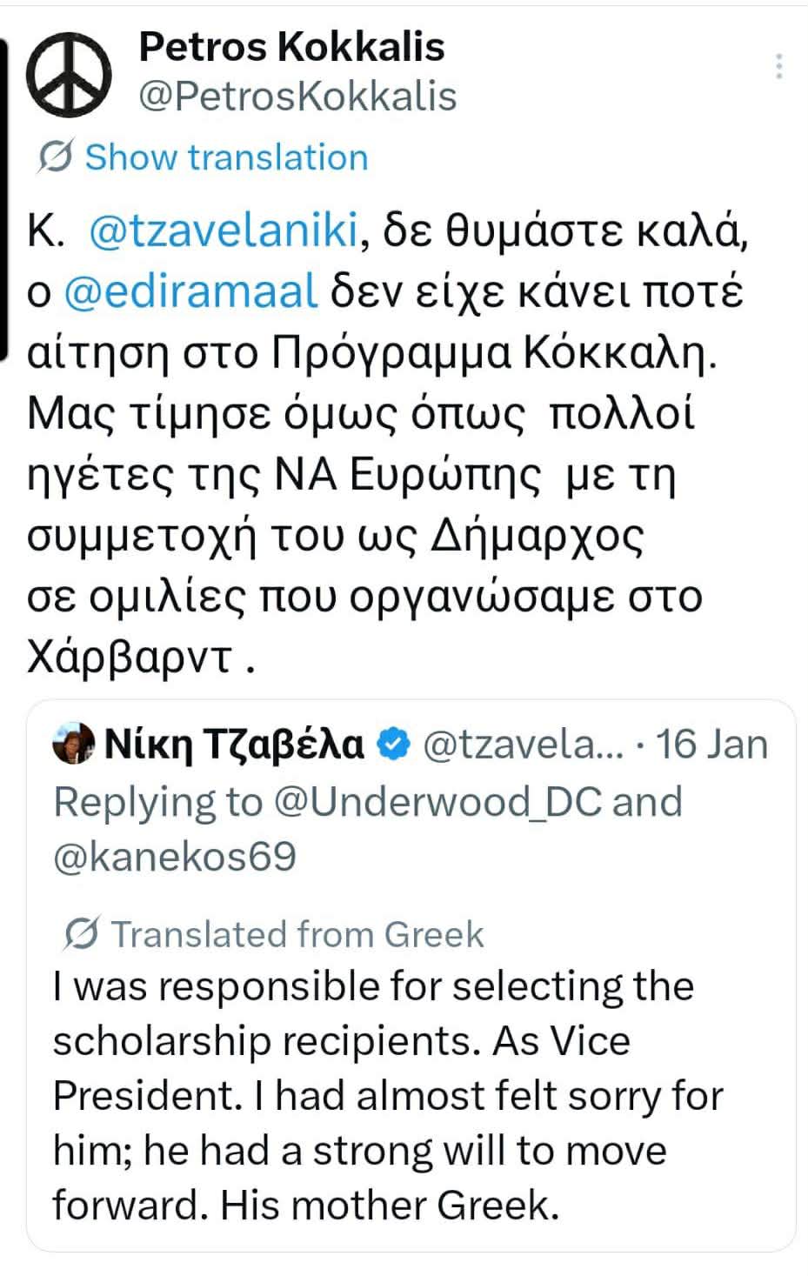Click the @PetrosKokkalis handle
The image size is (808, 1276).
tap(297, 97)
